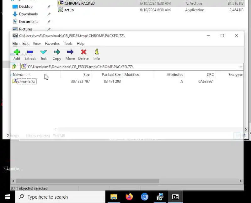Open Desktop in Explorer Quick access

(x=26, y=7)
